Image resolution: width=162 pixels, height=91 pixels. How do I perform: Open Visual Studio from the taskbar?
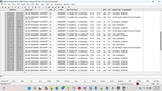85,88
